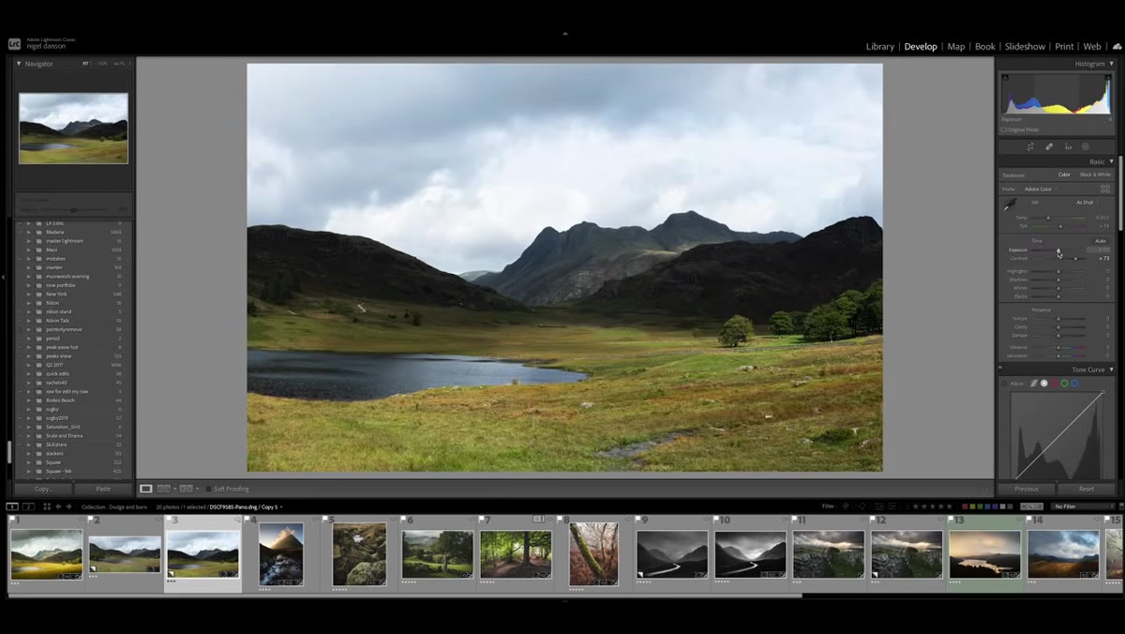Go back with the filmstrip left arrow

[58, 506]
